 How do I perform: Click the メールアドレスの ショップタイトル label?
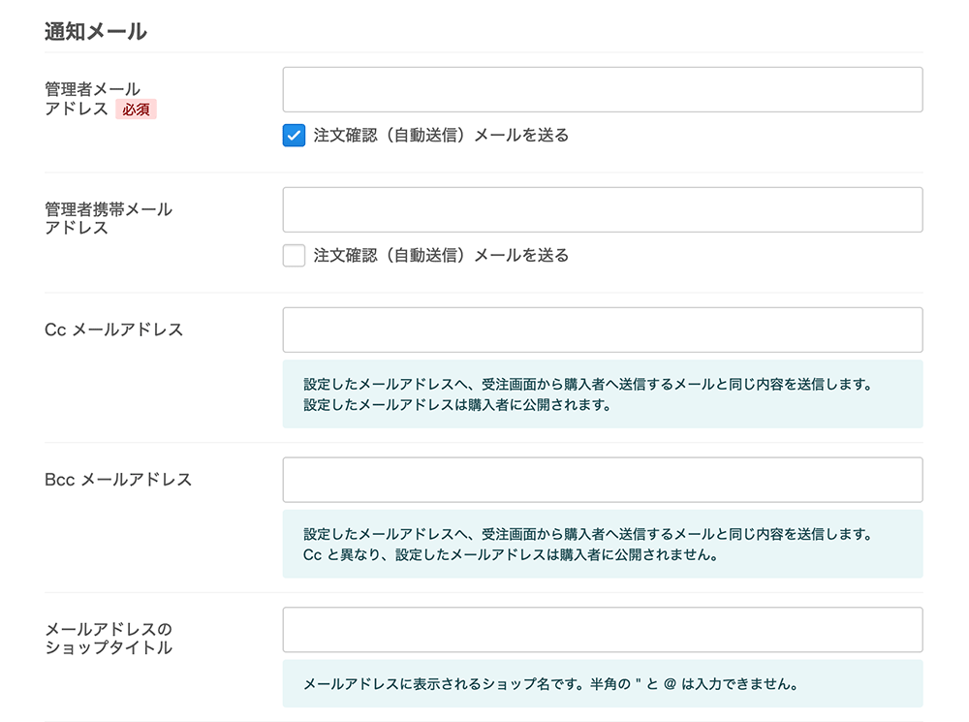(109, 639)
